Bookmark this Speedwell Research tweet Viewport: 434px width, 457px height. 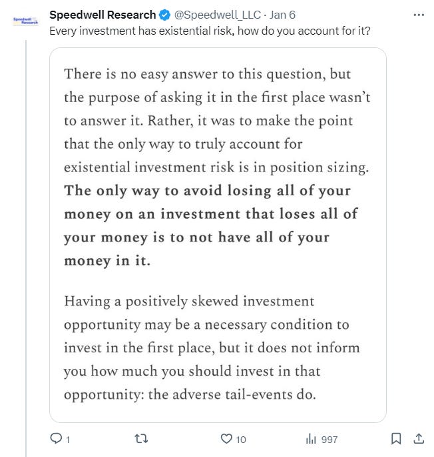[396, 438]
